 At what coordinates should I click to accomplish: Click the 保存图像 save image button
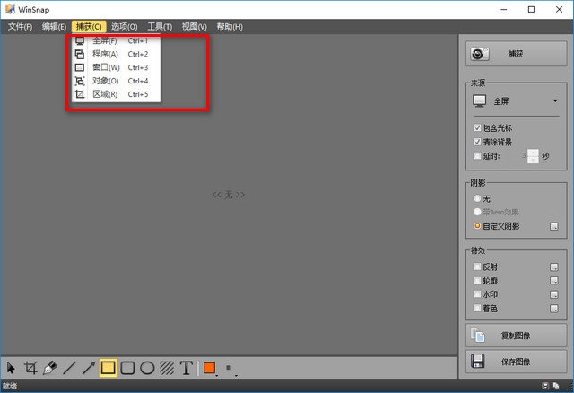pyautogui.click(x=516, y=362)
